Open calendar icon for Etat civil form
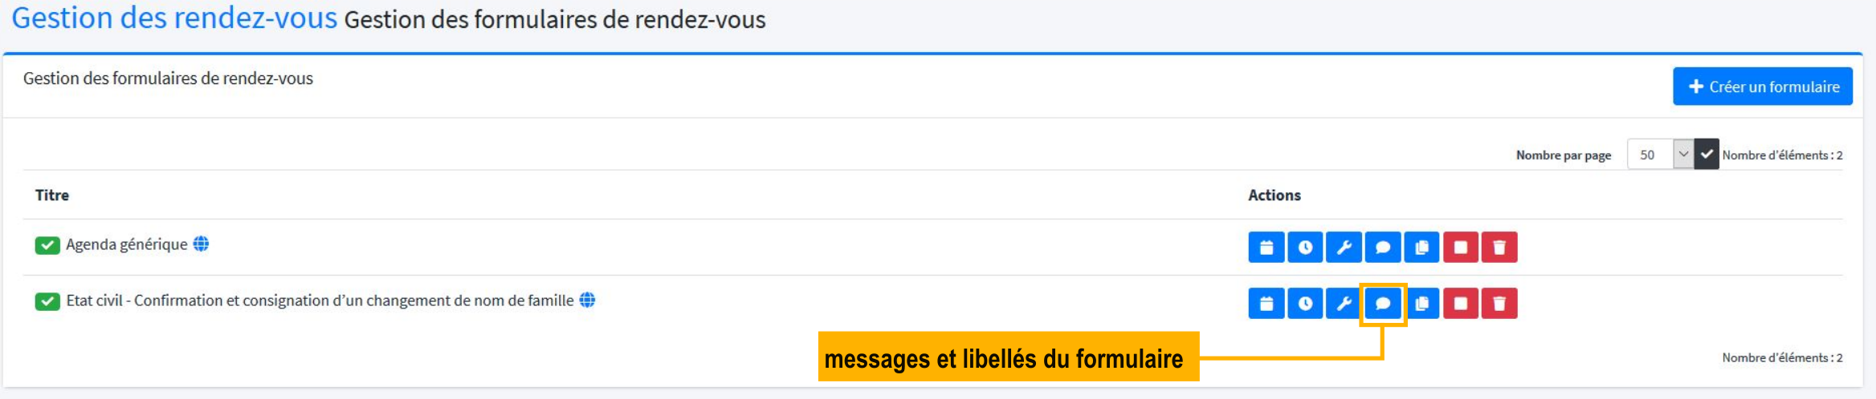This screenshot has width=1876, height=399. tap(1266, 304)
